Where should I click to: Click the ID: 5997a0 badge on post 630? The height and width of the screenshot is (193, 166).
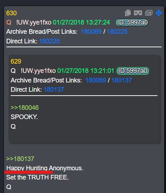tap(132, 22)
